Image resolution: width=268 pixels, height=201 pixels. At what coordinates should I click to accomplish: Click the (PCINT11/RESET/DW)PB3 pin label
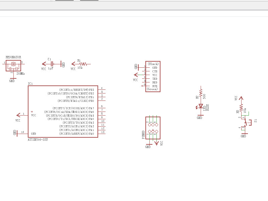pos(77,90)
